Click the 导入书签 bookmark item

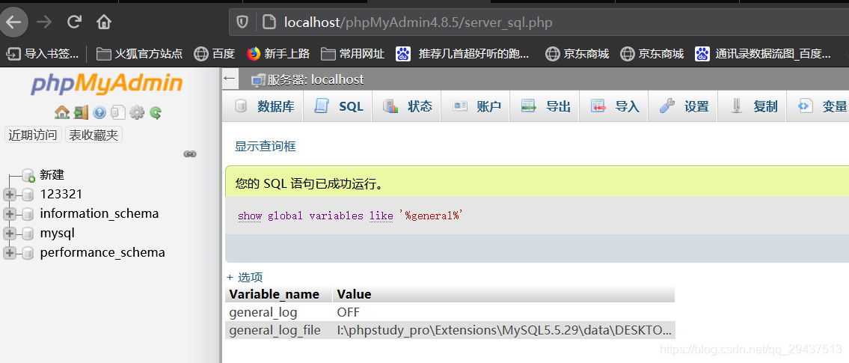[43, 54]
